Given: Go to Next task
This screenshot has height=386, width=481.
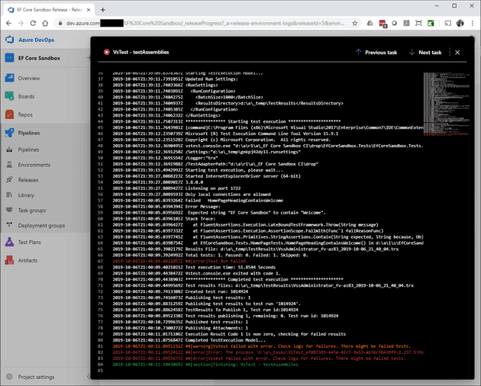Looking at the screenshot, I should 425,53.
